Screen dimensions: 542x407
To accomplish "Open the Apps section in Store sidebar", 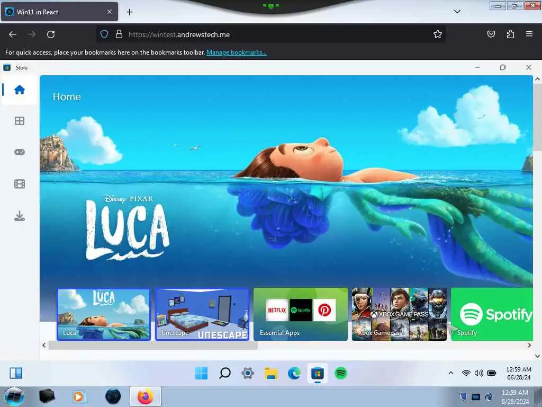I will click(20, 121).
